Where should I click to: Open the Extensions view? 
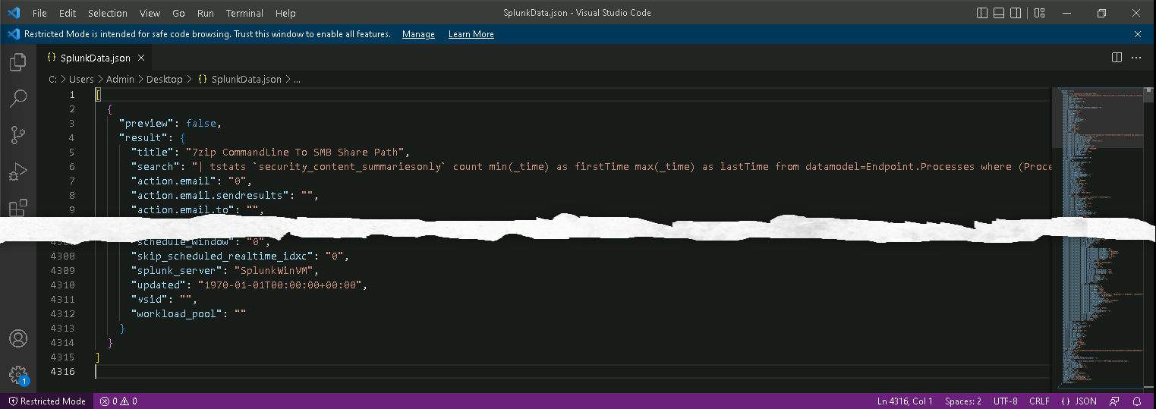click(18, 208)
